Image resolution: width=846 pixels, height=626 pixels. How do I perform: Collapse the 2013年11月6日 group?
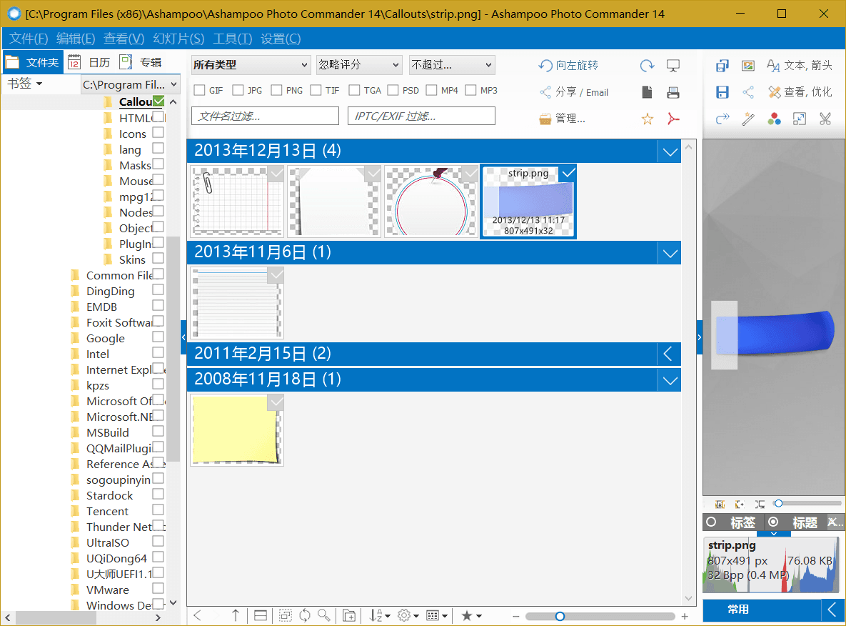coord(670,253)
